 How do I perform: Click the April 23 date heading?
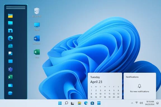pyautogui.click(x=96, y=82)
